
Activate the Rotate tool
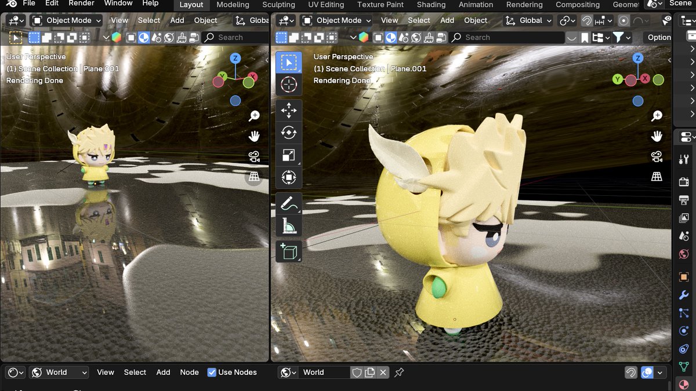pos(288,133)
